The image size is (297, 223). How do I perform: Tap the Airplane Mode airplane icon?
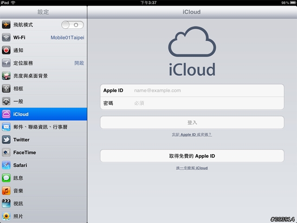coord(6,25)
